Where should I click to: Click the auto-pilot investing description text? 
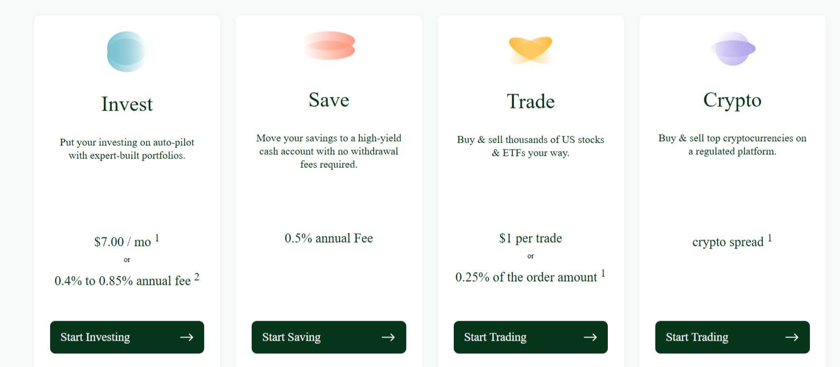click(x=127, y=149)
